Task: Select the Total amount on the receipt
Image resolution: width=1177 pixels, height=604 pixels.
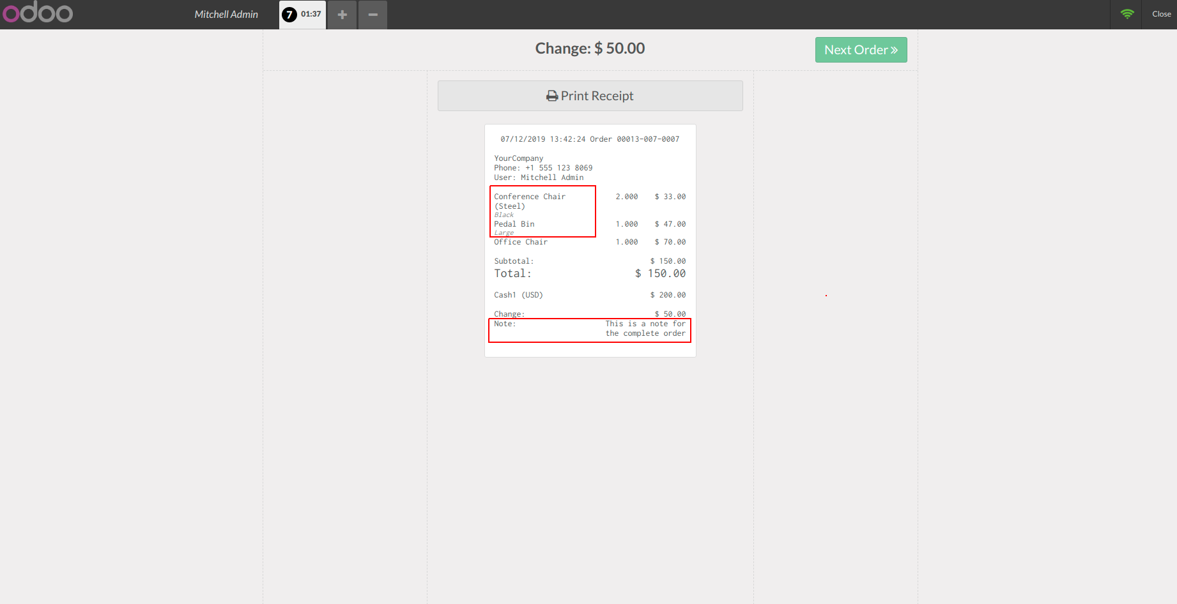Action: pyautogui.click(x=659, y=273)
